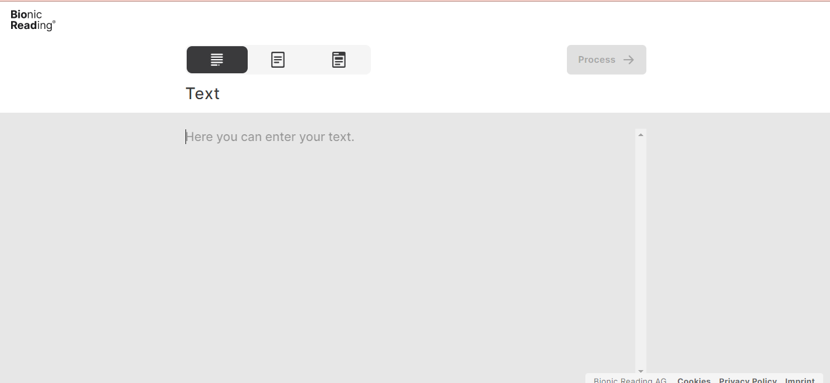This screenshot has width=830, height=383.
Task: Select the plain Text input mode icon
Action: click(217, 60)
